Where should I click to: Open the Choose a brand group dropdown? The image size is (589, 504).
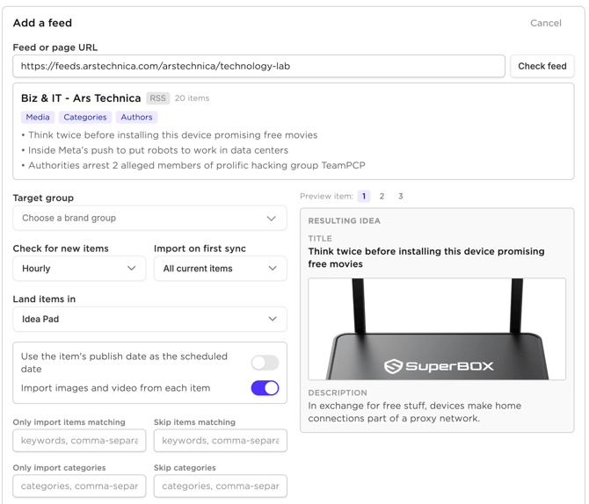point(149,218)
